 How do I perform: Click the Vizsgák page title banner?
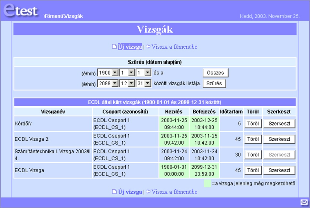pos(155,29)
